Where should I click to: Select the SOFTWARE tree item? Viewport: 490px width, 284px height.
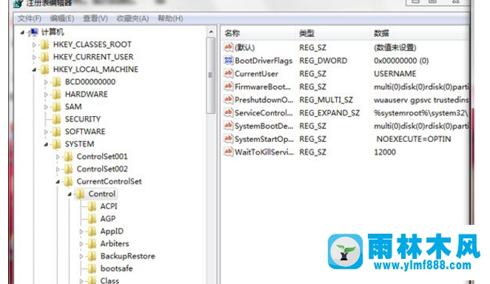click(x=85, y=132)
